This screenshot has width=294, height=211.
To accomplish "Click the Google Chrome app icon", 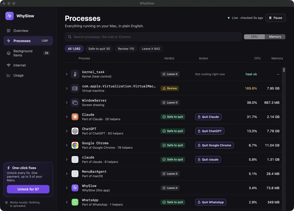I will tap(75, 145).
